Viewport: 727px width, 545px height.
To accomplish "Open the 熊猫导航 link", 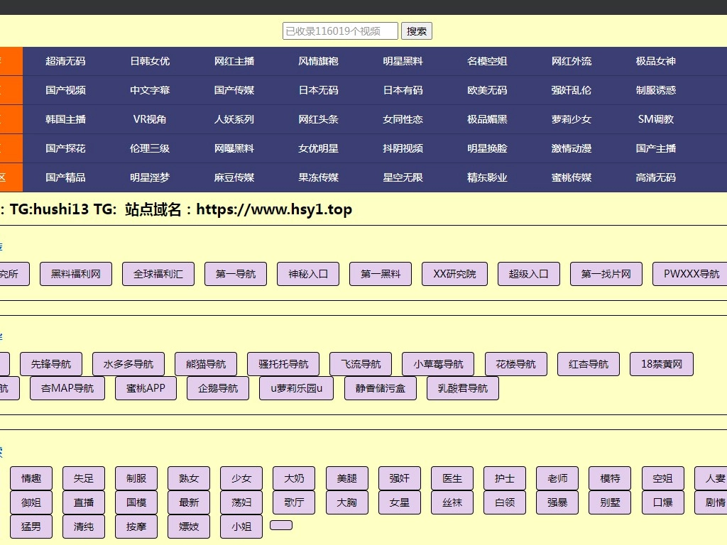I will click(x=206, y=364).
